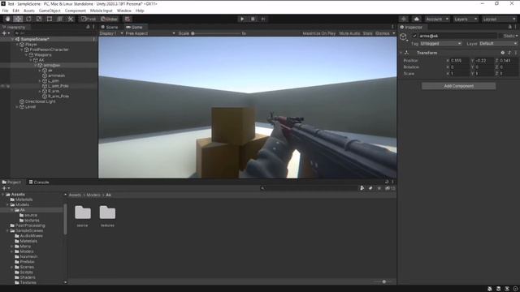This screenshot has width=520, height=292.
Task: Click the Hierarchy create plus button
Action: point(6,33)
